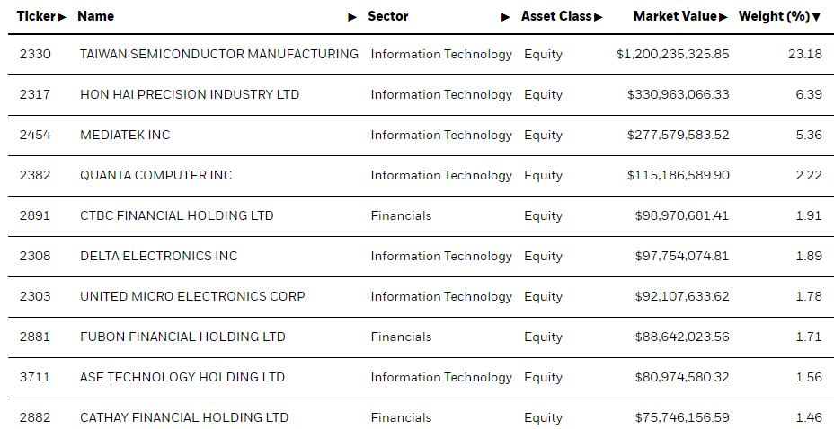The image size is (834, 429).
Task: Select the Sector column header
Action: (x=388, y=16)
